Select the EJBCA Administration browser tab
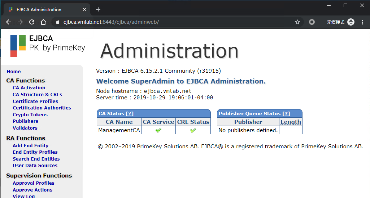The width and height of the screenshot is (370, 198). (x=47, y=9)
